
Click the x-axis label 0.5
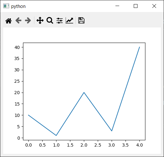[42, 145]
